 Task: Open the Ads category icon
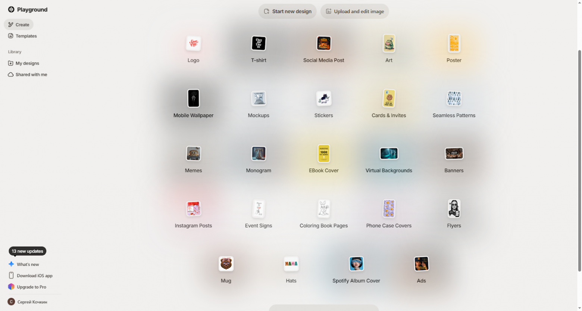(x=422, y=264)
